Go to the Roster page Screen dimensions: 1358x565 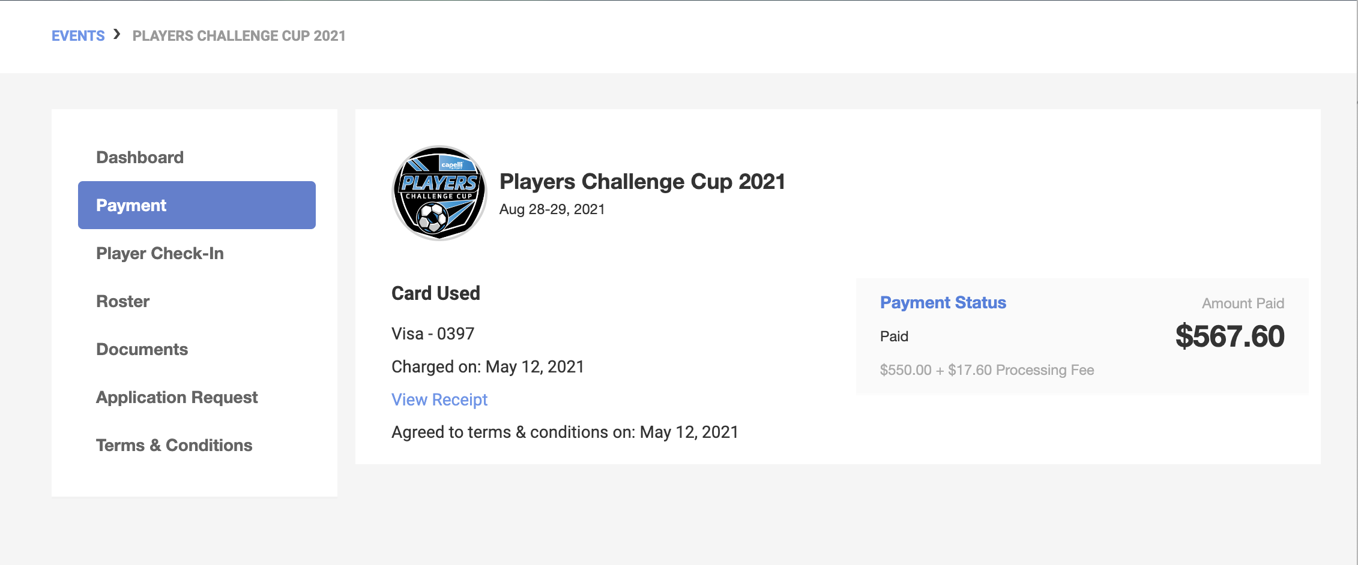pos(122,301)
